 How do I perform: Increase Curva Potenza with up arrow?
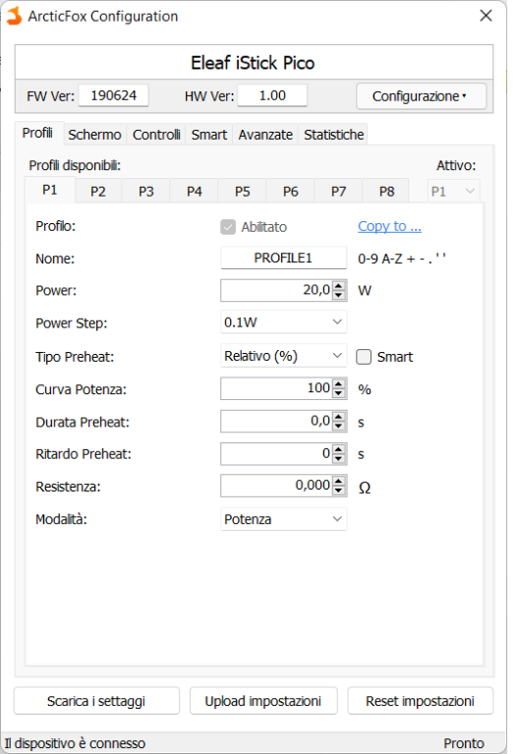click(339, 383)
